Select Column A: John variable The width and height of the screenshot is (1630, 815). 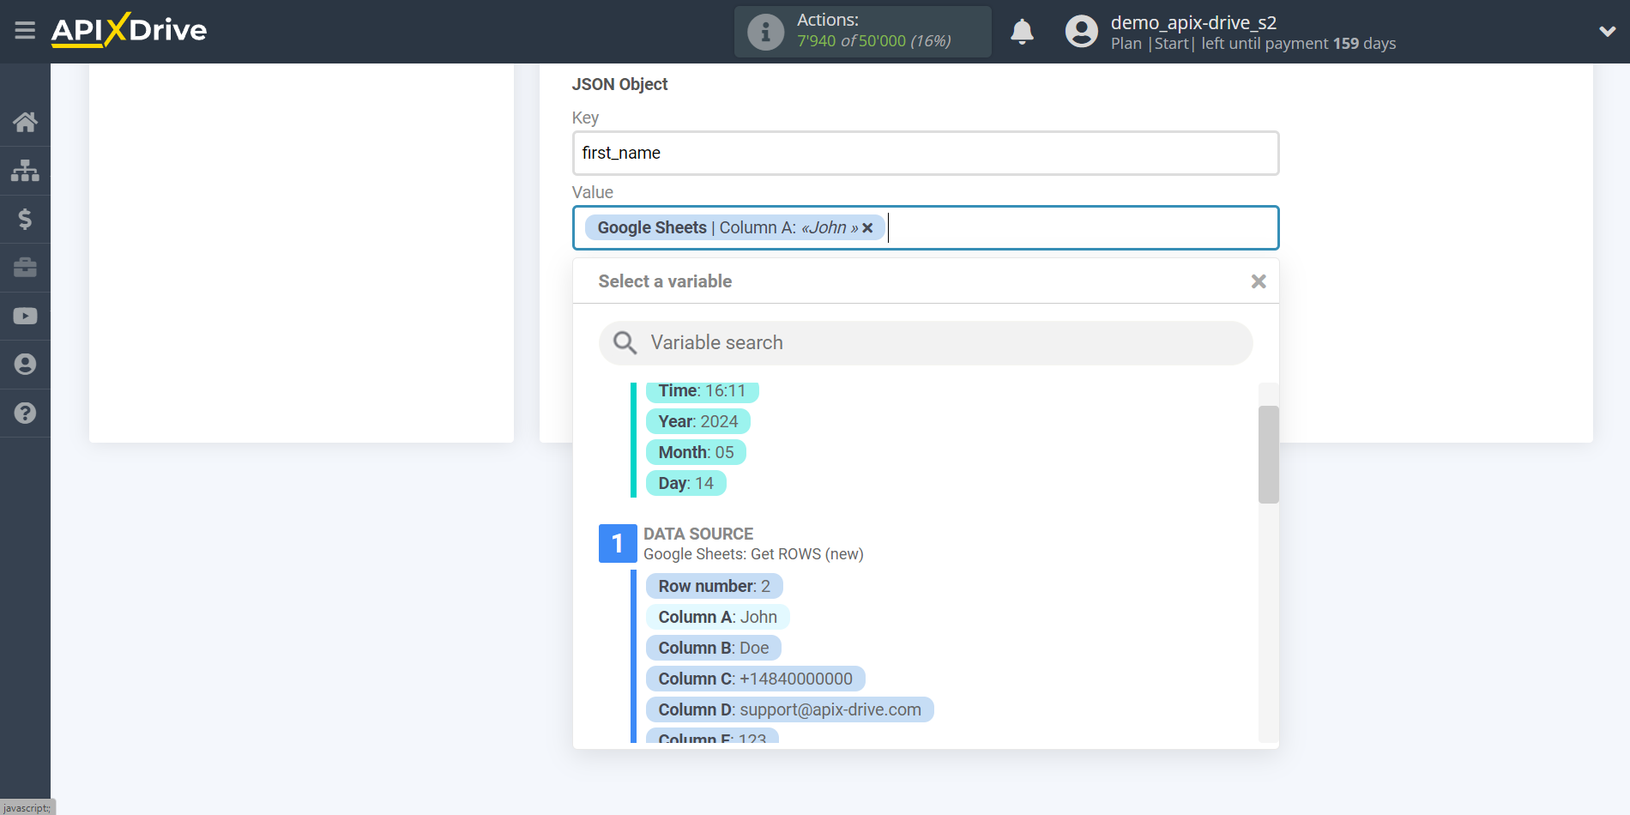(717, 617)
